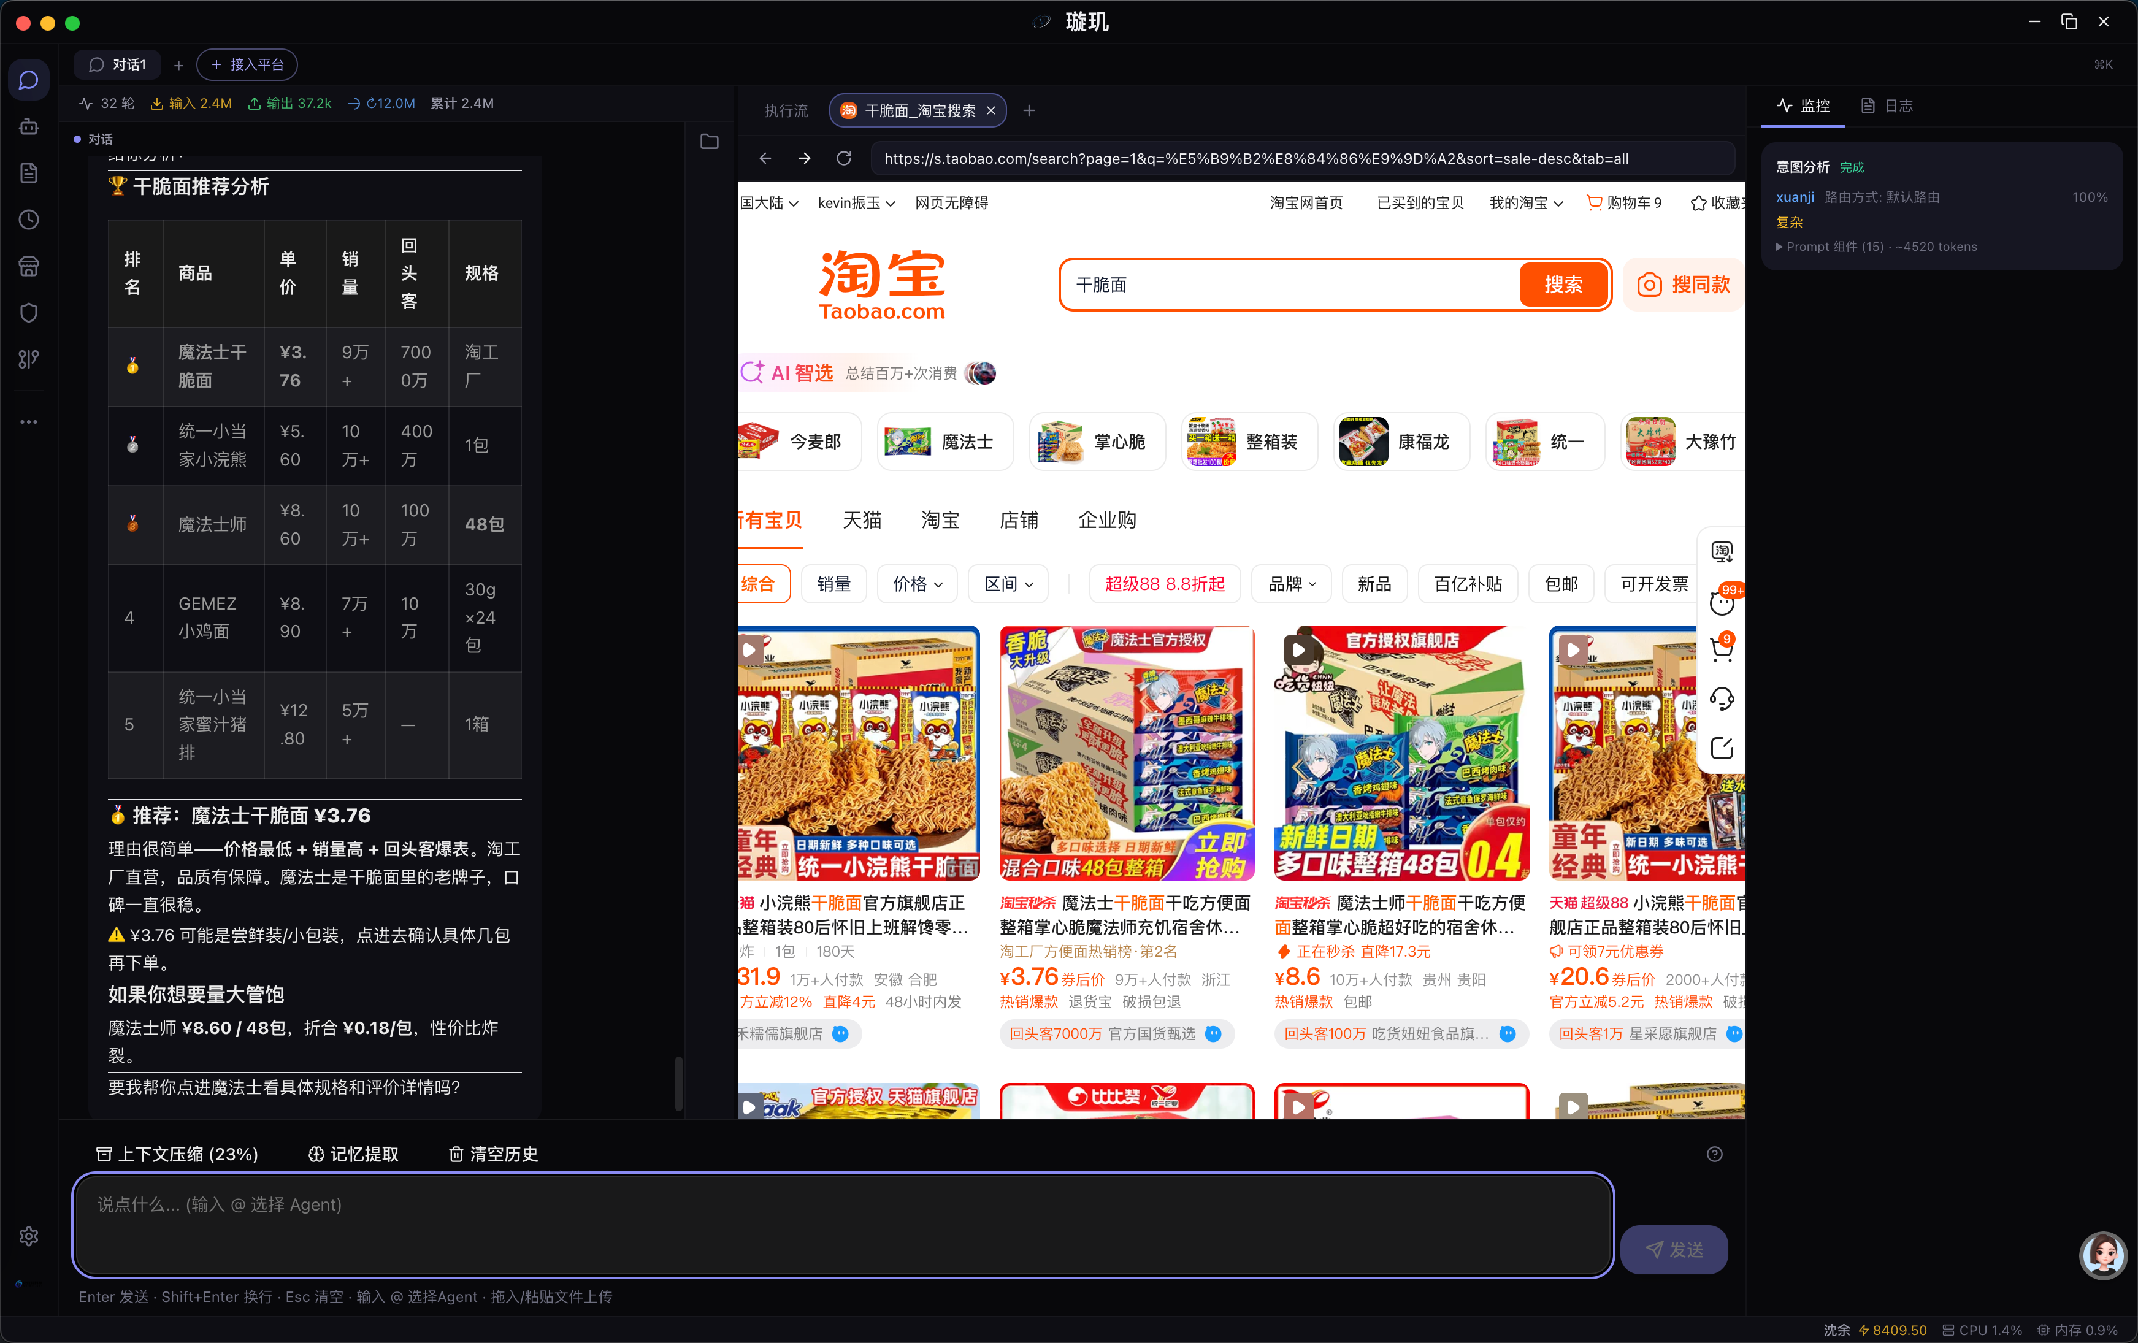This screenshot has height=1343, width=2138.
Task: Click the 记忆提取 button
Action: (x=353, y=1154)
